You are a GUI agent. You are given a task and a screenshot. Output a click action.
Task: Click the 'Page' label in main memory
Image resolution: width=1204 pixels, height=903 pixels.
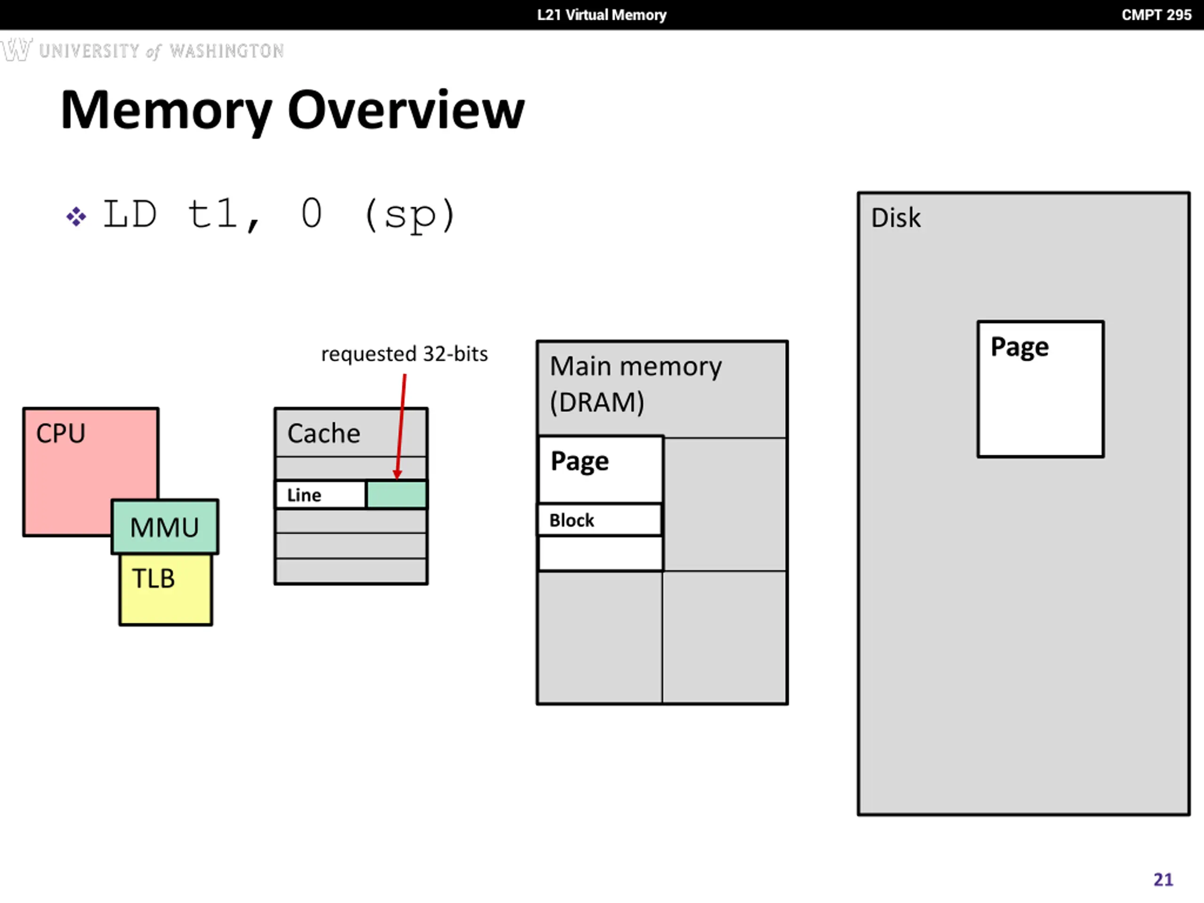tap(580, 462)
